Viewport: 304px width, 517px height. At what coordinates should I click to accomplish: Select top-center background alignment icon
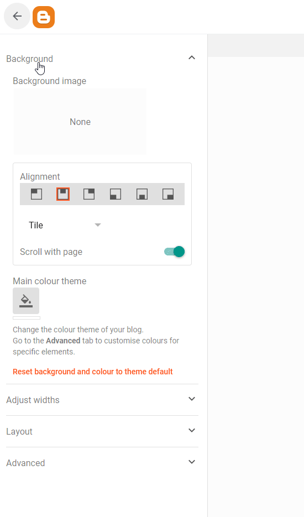tap(63, 194)
